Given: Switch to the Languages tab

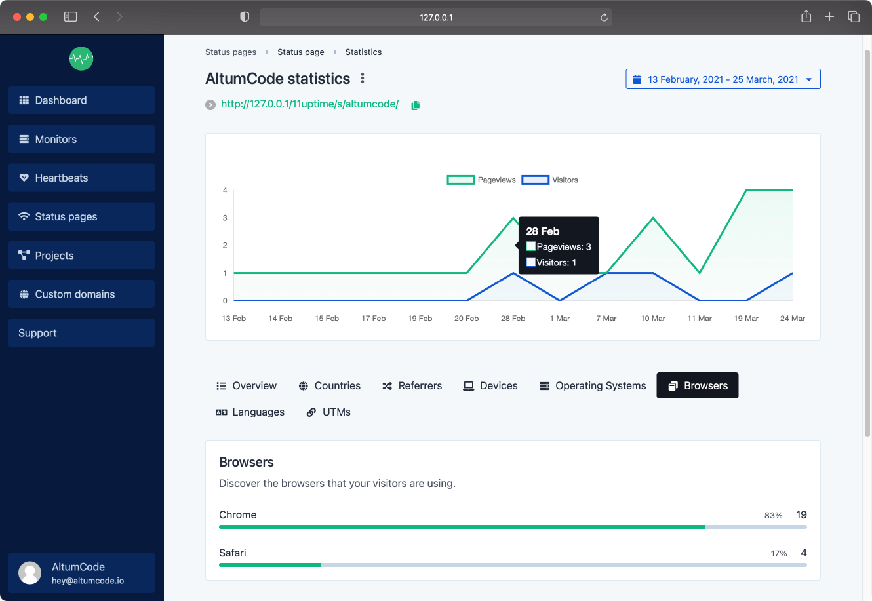Looking at the screenshot, I should (x=250, y=412).
